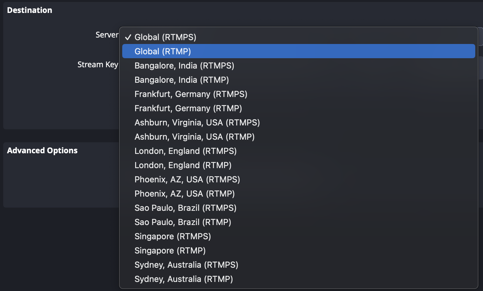The image size is (483, 291).
Task: Pick Phoenix, AZ, USA (RTMPS)
Action: click(187, 179)
